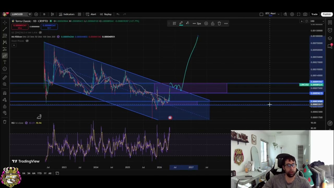Open the Fibonacci retracement tools
The width and height of the screenshot is (334, 188).
click(x=5, y=36)
